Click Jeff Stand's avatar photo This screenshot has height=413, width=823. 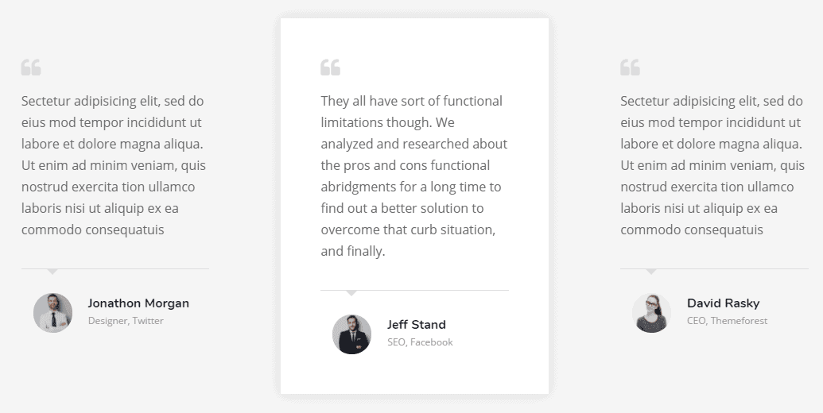[x=351, y=334]
